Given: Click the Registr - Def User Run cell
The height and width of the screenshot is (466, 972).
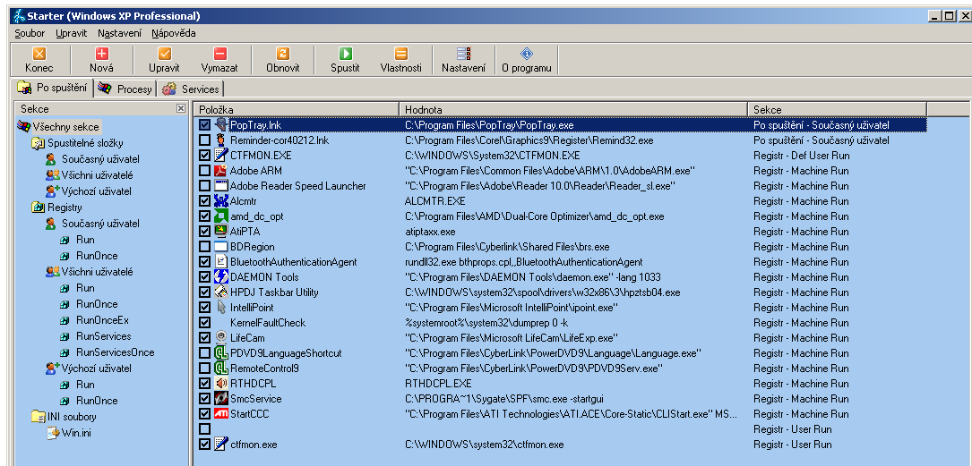Looking at the screenshot, I should tap(802, 156).
